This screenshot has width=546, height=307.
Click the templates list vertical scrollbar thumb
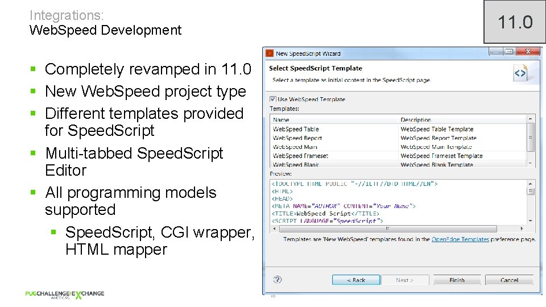tap(530, 138)
